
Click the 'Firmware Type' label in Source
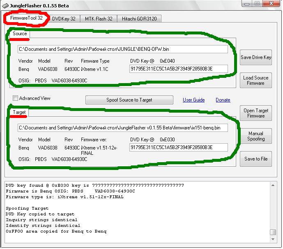(x=95, y=61)
